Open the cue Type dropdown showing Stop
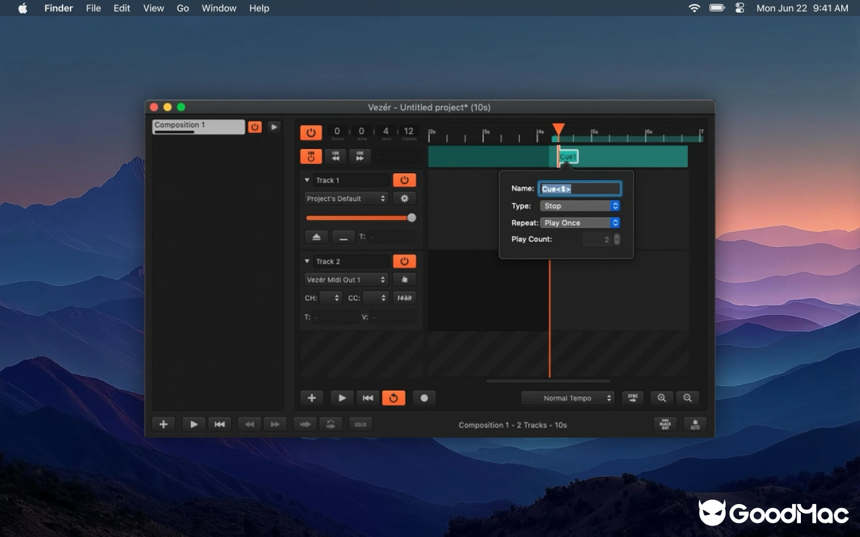 click(580, 206)
